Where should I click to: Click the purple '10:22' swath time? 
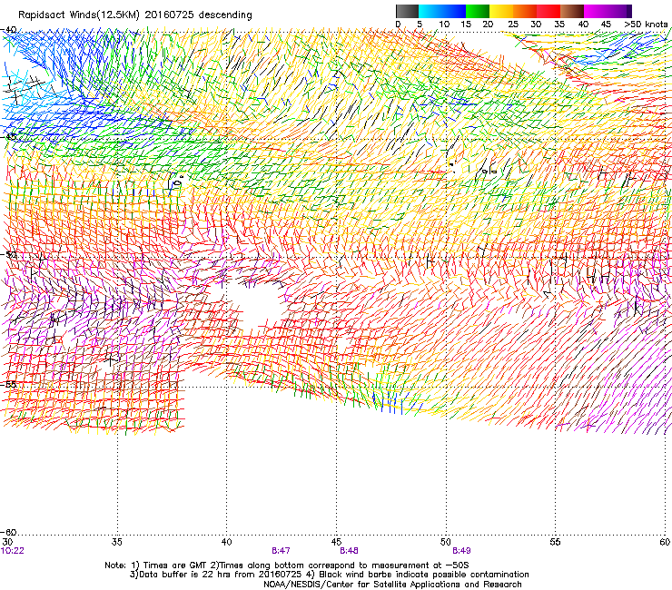[13, 551]
